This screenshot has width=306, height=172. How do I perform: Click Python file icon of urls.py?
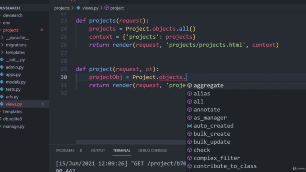2,97
